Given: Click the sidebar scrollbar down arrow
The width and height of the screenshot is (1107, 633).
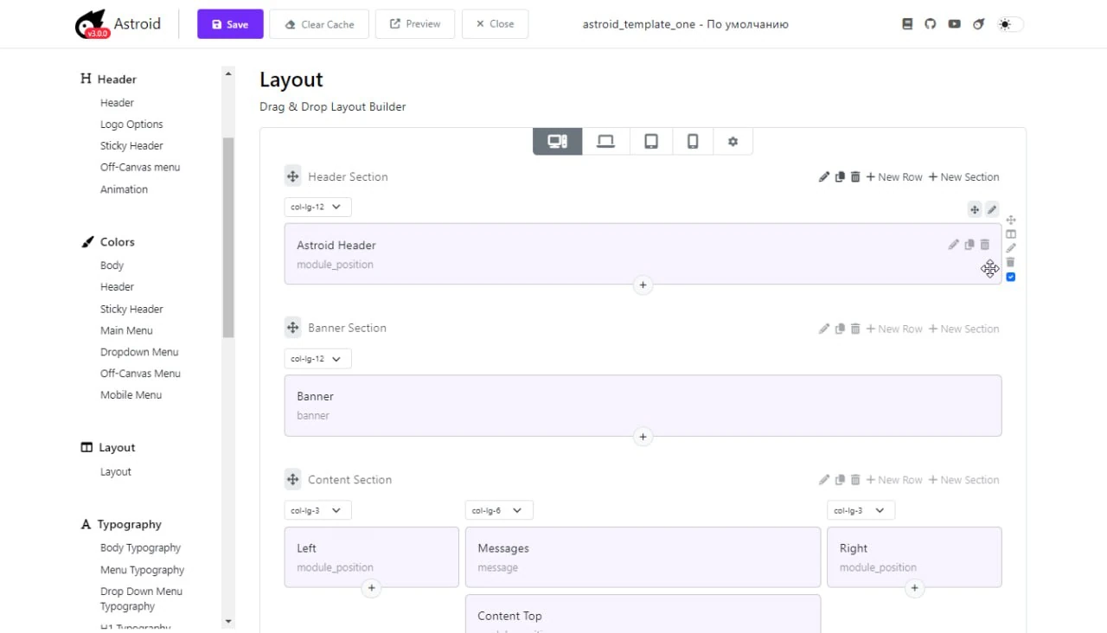Looking at the screenshot, I should coord(228,621).
